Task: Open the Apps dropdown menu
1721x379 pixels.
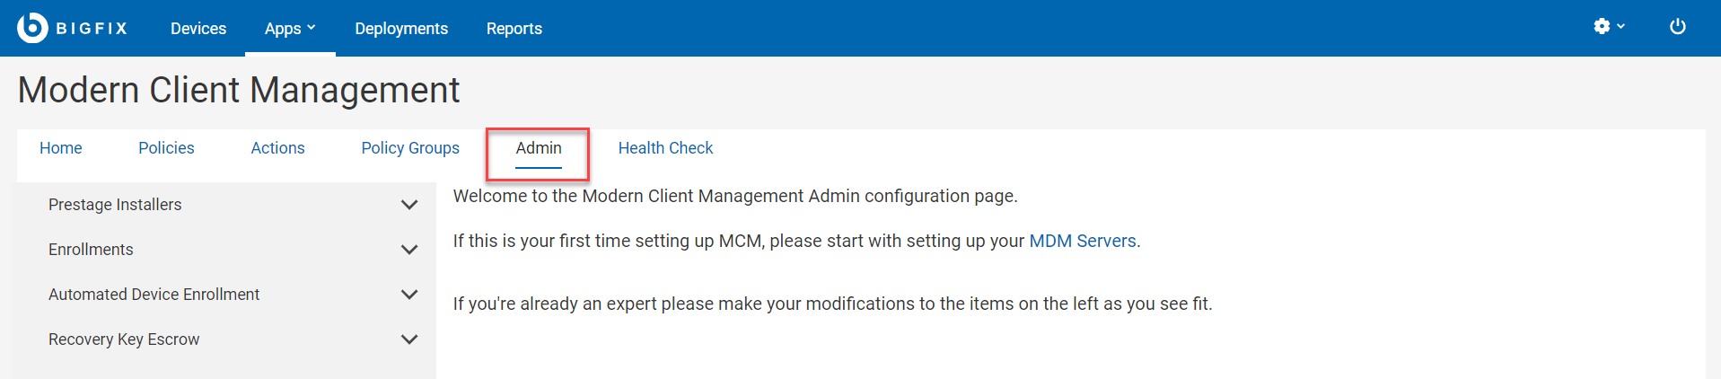Action: [290, 29]
